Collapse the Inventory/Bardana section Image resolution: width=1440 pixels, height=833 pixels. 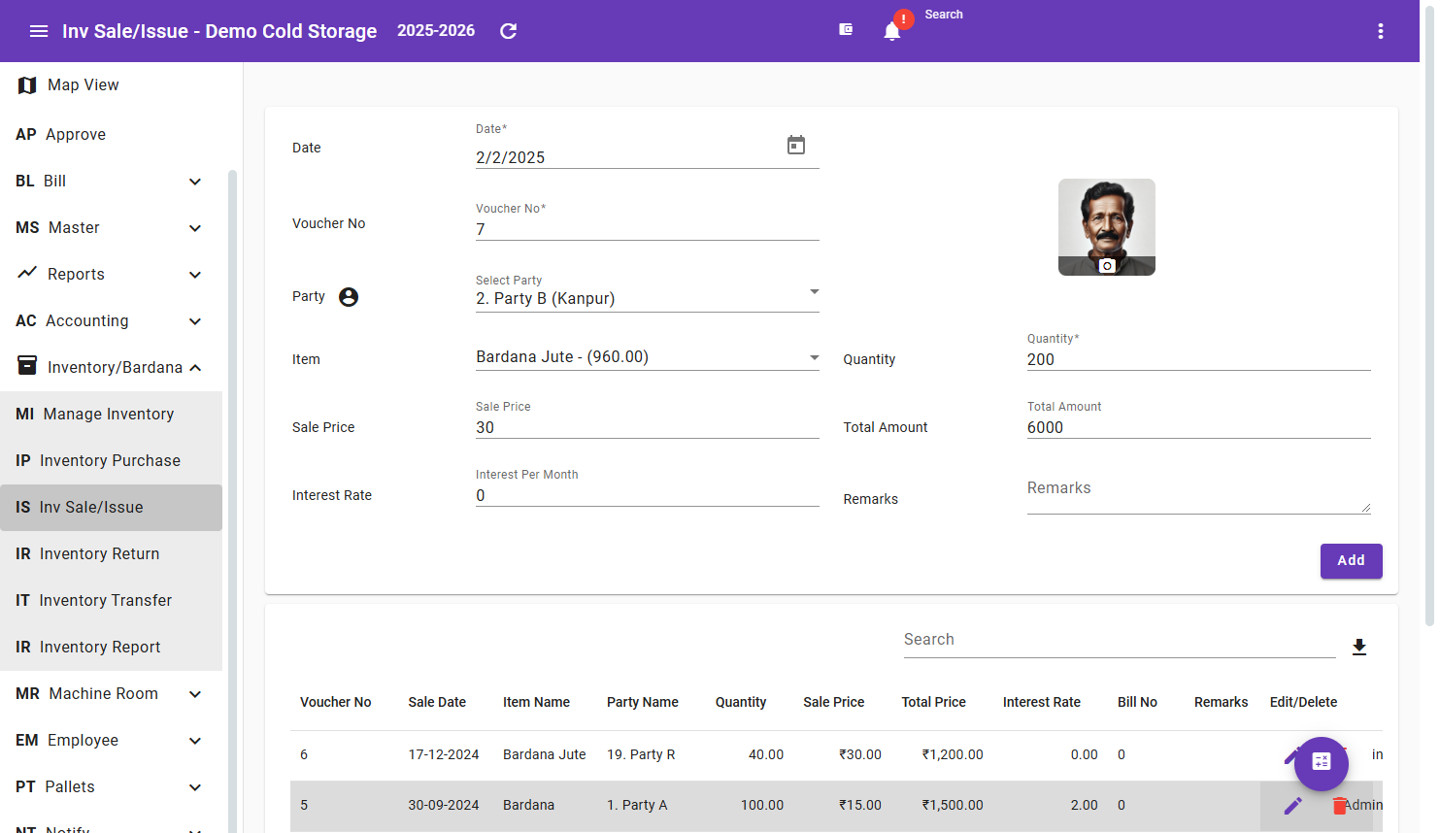110,367
